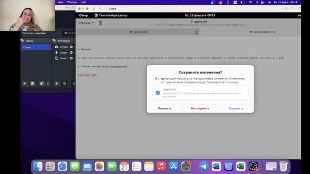Open the GNOME clock Вт, 21 февраля 00:14
This screenshot has width=310, height=174.
pyautogui.click(x=200, y=15)
